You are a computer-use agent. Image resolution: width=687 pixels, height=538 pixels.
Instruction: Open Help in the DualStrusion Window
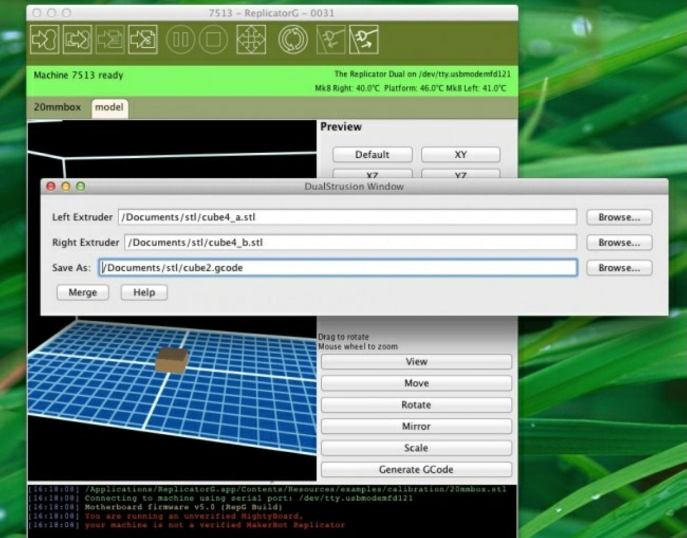click(x=144, y=293)
